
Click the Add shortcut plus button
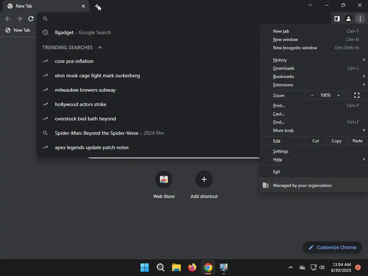pyautogui.click(x=204, y=179)
